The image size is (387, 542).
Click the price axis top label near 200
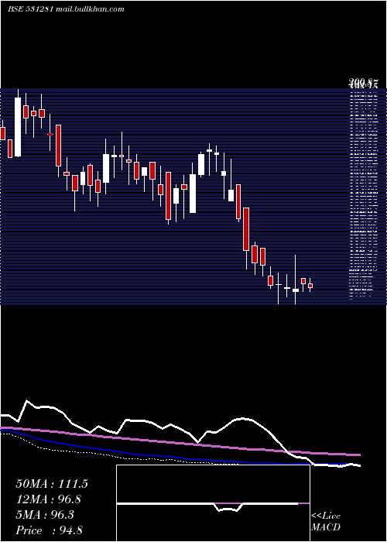(x=363, y=83)
